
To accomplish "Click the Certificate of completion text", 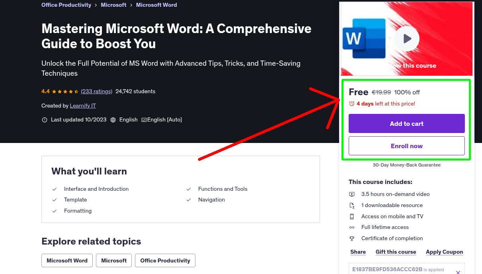I will pyautogui.click(x=392, y=239).
